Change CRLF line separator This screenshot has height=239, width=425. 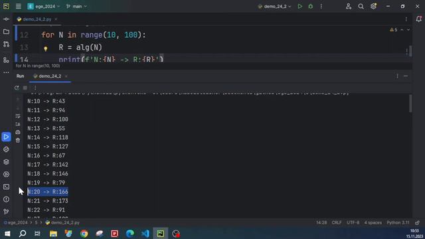tap(337, 223)
